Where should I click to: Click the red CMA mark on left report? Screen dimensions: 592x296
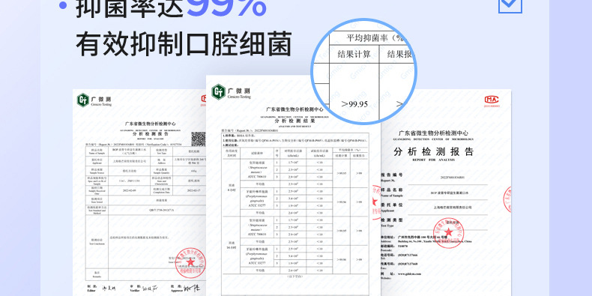click(204, 100)
